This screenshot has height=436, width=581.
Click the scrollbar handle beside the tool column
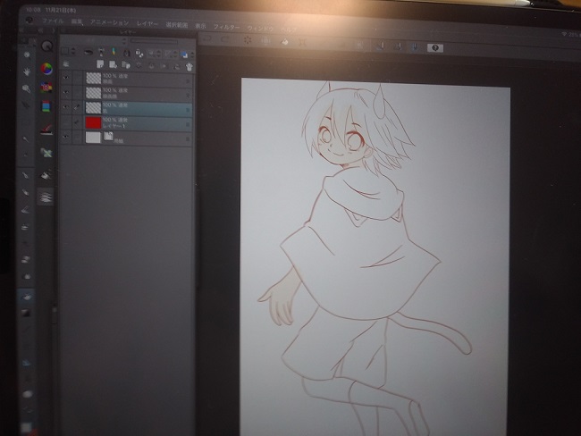(x=55, y=314)
